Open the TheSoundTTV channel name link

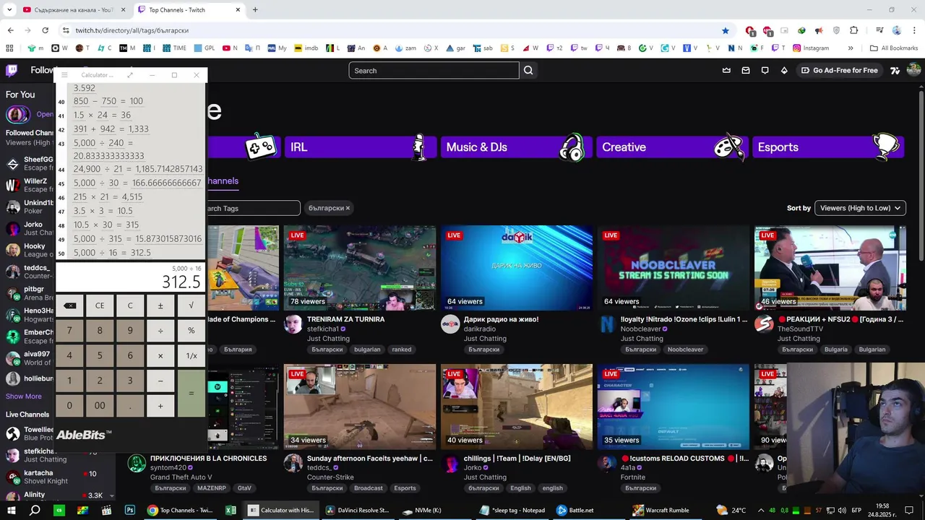point(800,329)
